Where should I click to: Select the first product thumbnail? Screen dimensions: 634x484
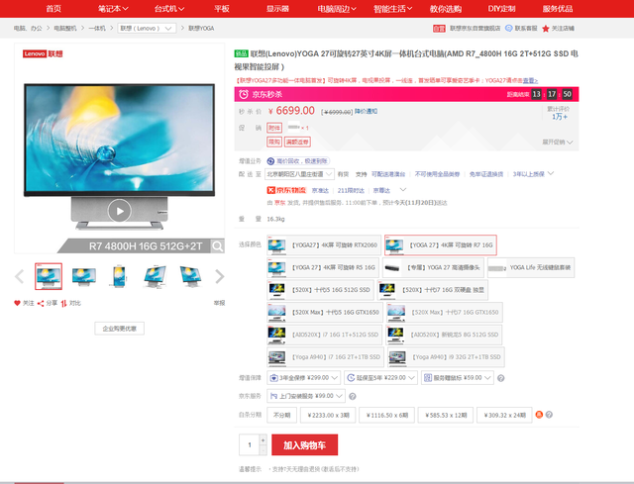[49, 276]
